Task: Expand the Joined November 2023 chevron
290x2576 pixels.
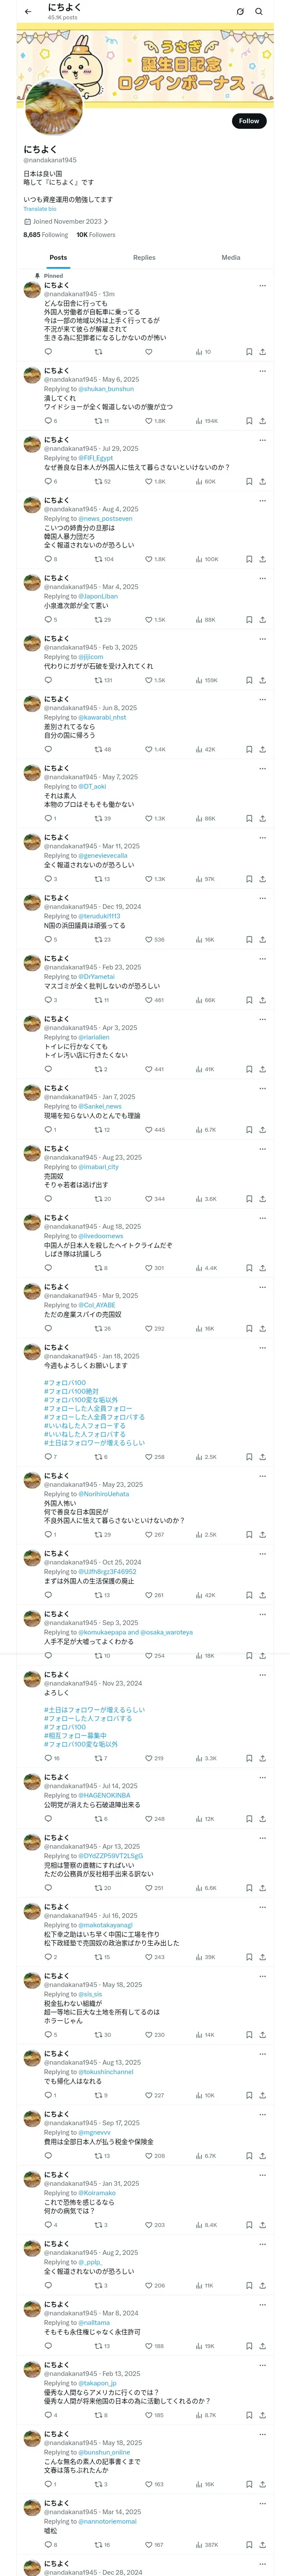Action: (x=106, y=222)
